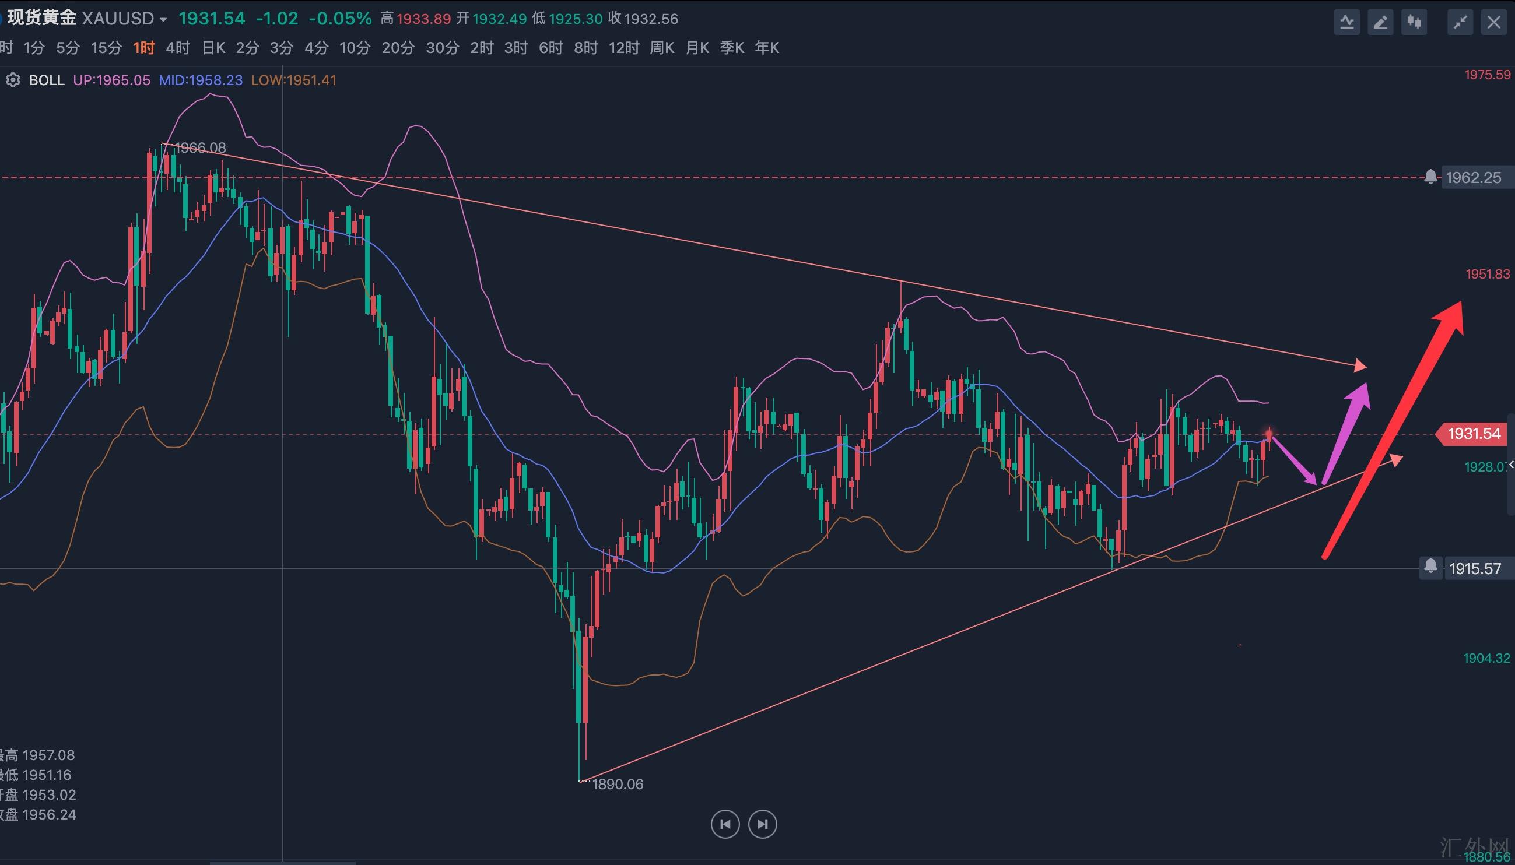Open BOLL indicator settings gear
The image size is (1515, 865).
tap(13, 80)
